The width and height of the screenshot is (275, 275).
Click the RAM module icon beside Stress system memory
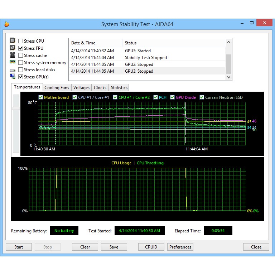[x=12, y=62]
